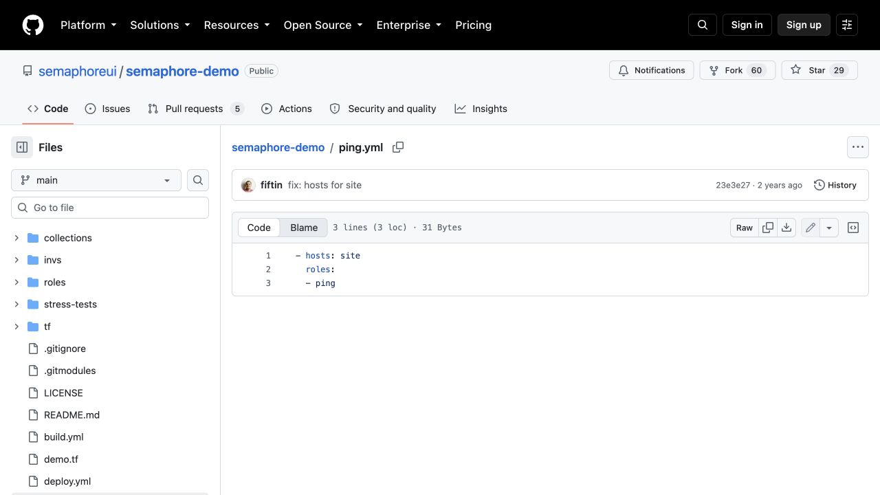880x495 pixels.
Task: View the Insights tab
Action: pos(481,109)
